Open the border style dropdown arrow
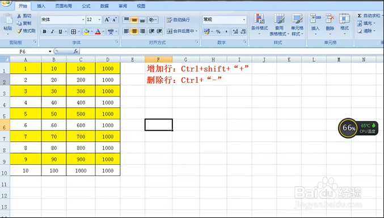 (79, 31)
